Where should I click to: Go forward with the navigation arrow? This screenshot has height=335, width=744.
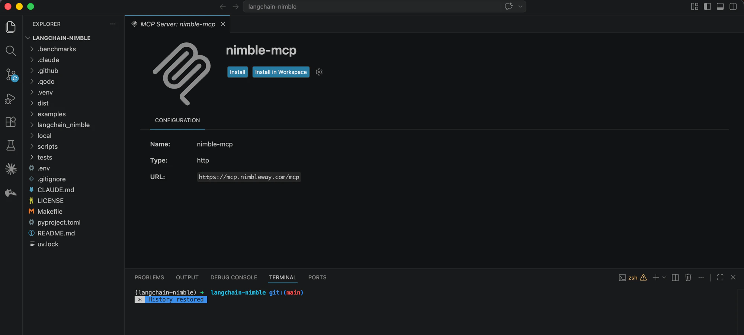[235, 7]
